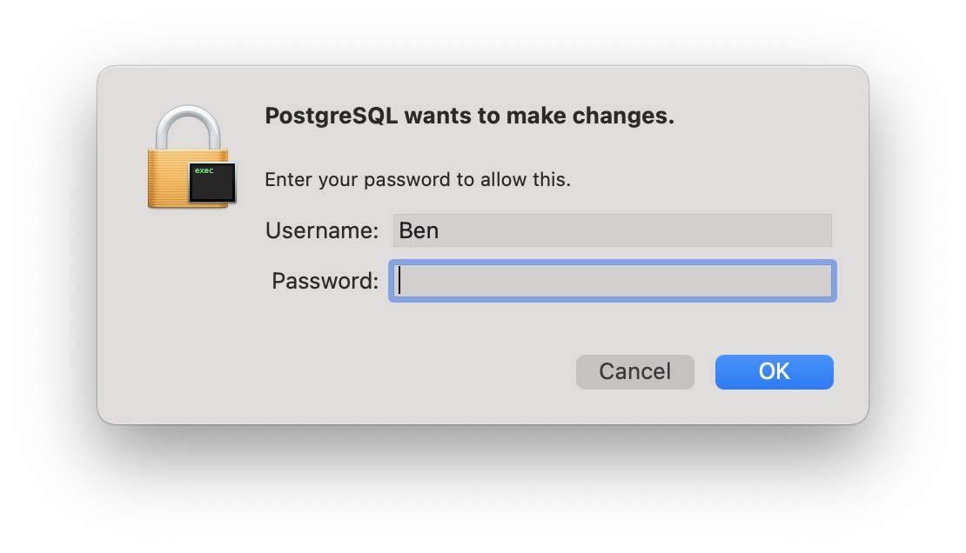Focus the Password input field
Viewport: 966px width, 553px height.
[612, 281]
